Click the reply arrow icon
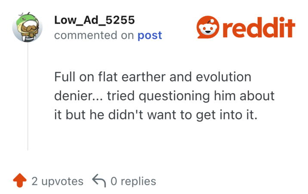This screenshot has width=308, height=194. click(x=99, y=181)
